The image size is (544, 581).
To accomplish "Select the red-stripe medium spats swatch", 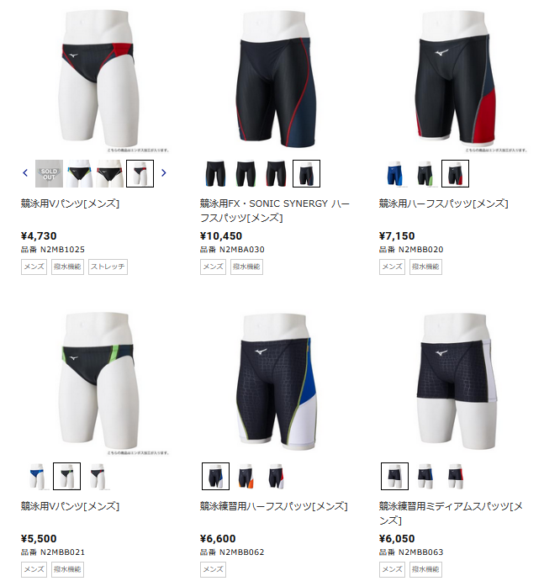I will click(x=455, y=476).
